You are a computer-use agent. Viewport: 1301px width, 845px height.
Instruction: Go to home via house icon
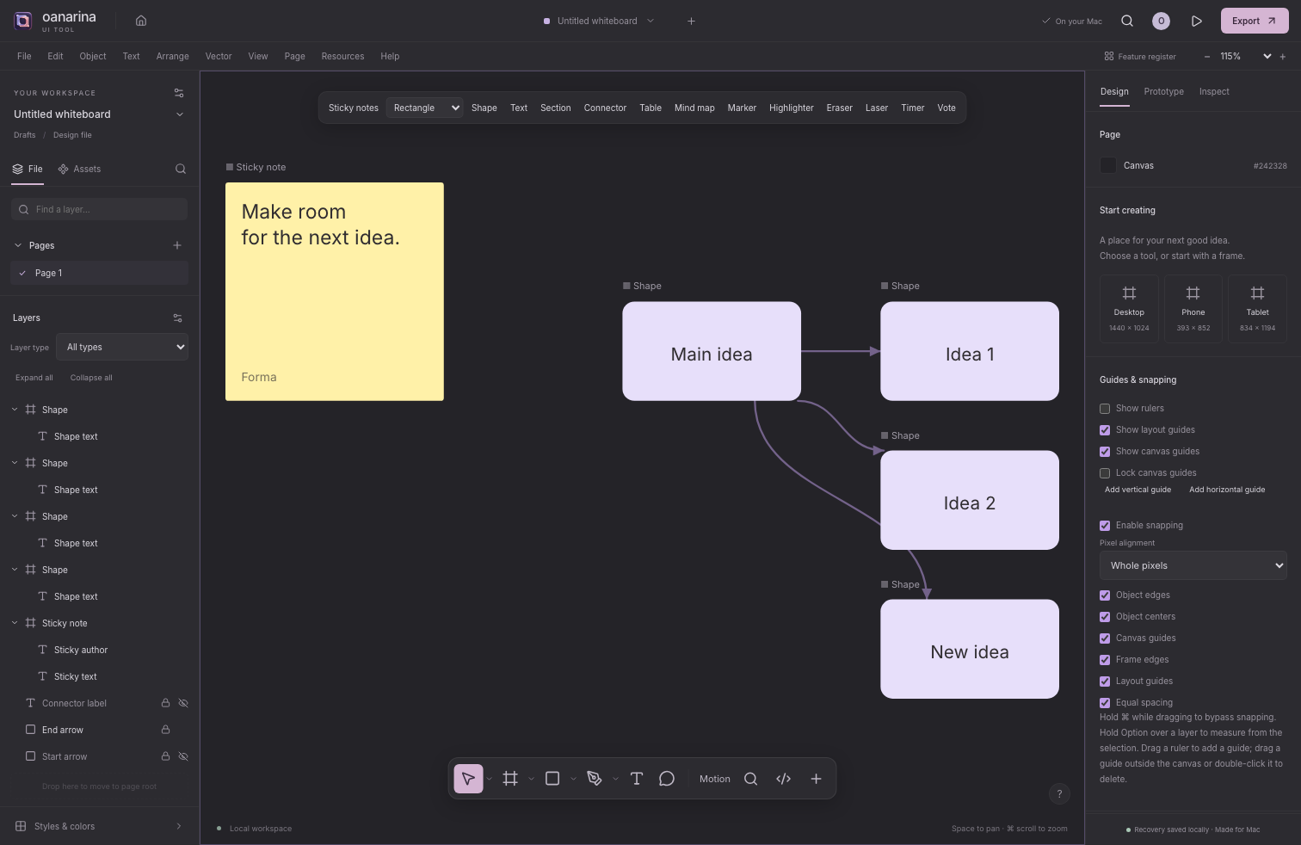pos(141,21)
